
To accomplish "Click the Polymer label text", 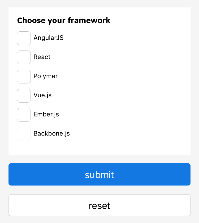I will coord(46,76).
